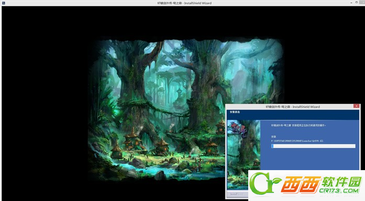
Task: Close the small InstallShield Wizard dialog
Action: (357, 106)
